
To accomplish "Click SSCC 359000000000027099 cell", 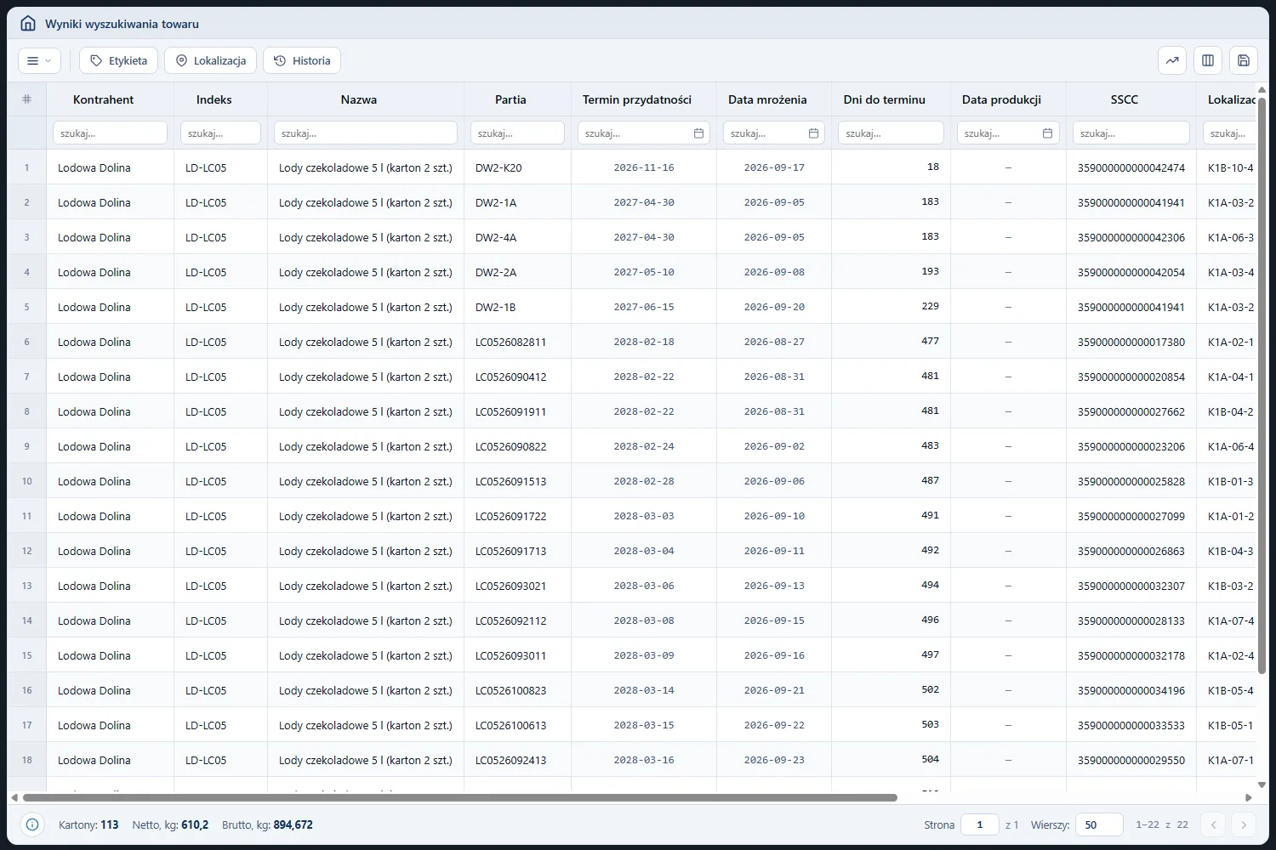I will coord(1131,516).
